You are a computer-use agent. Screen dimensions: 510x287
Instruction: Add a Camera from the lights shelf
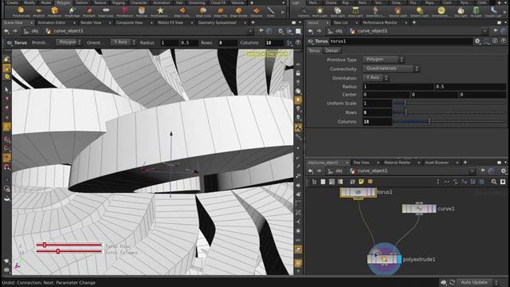tap(303, 12)
